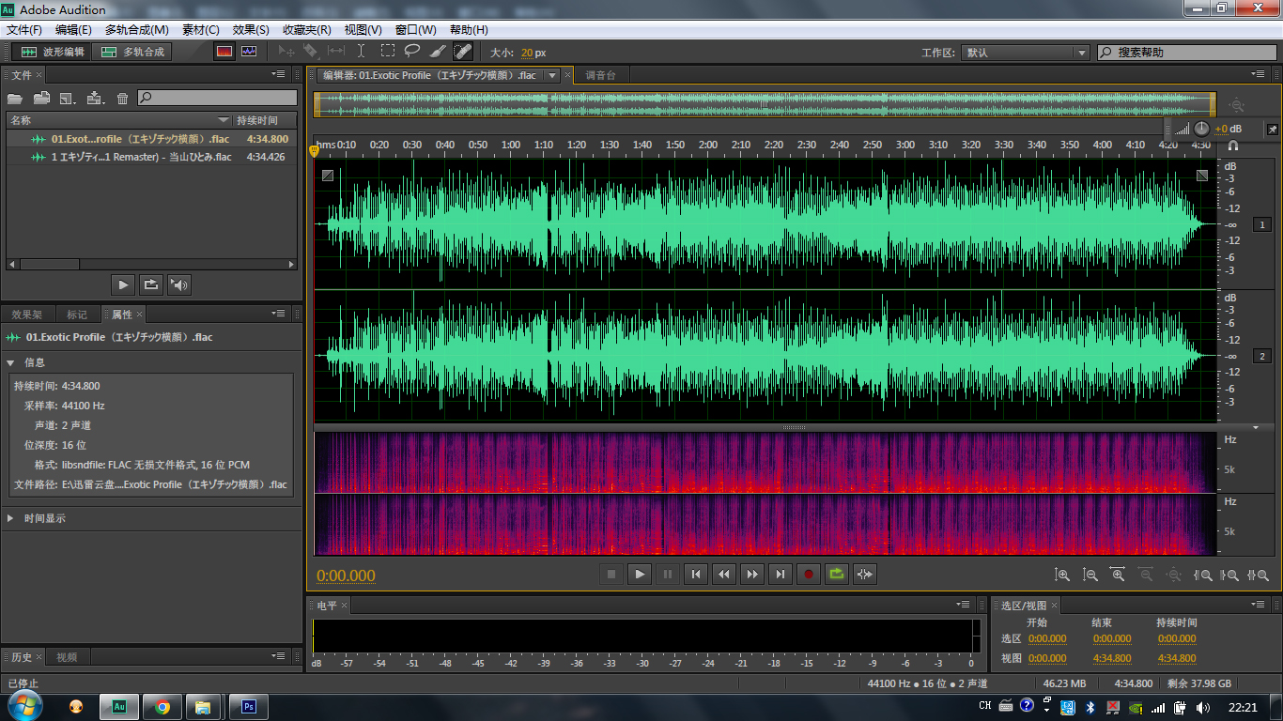Image resolution: width=1283 pixels, height=721 pixels.
Task: Collapse the 信息 section
Action: pos(11,362)
